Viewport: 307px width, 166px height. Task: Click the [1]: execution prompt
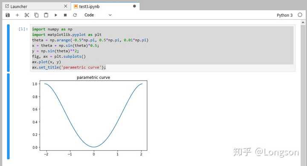23,29
